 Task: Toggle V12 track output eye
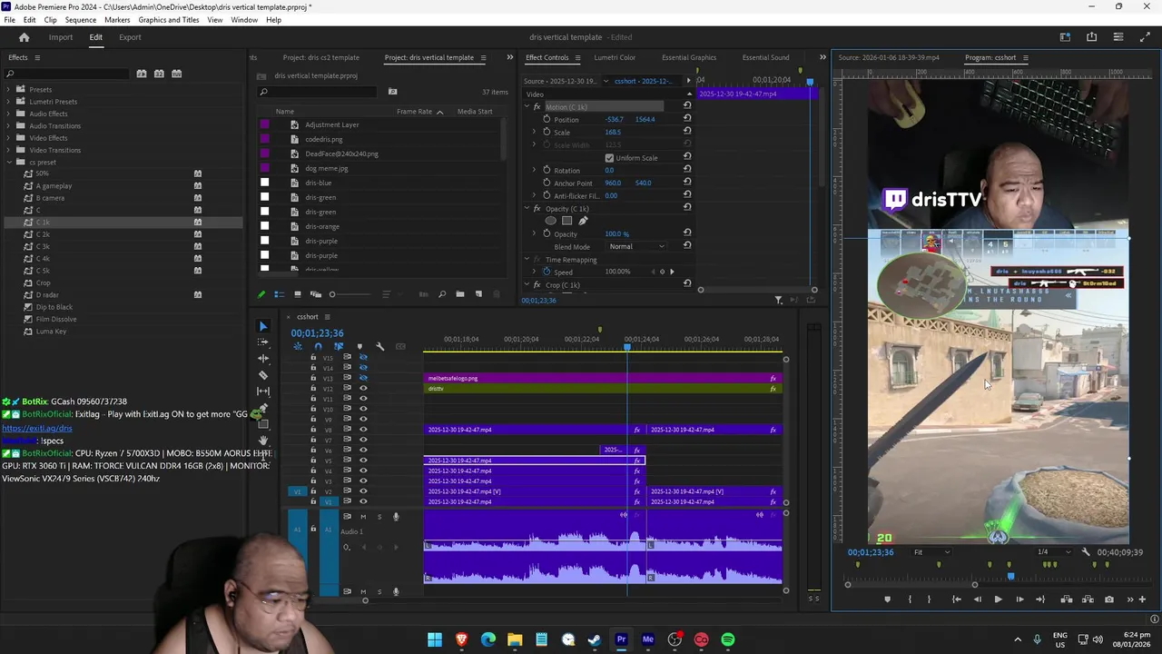point(363,389)
